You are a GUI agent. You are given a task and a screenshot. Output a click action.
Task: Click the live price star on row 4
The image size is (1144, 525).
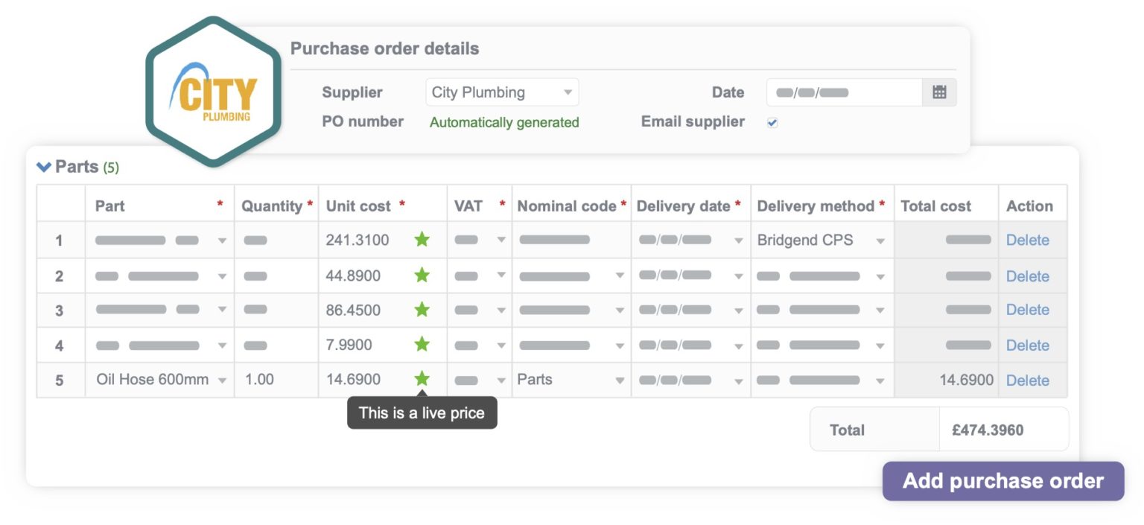pyautogui.click(x=422, y=344)
